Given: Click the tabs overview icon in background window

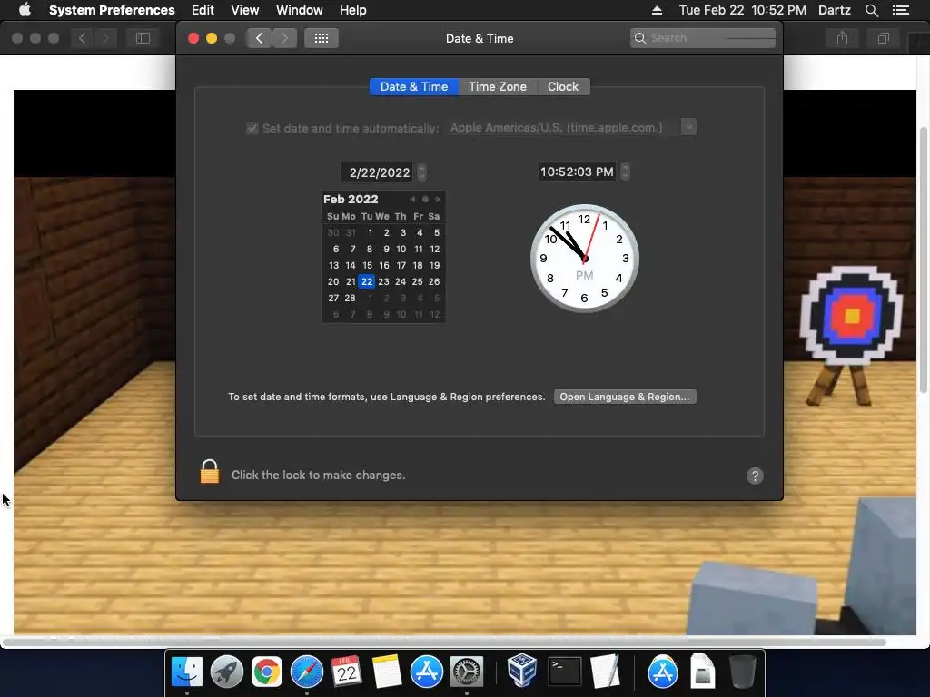Looking at the screenshot, I should [x=883, y=38].
